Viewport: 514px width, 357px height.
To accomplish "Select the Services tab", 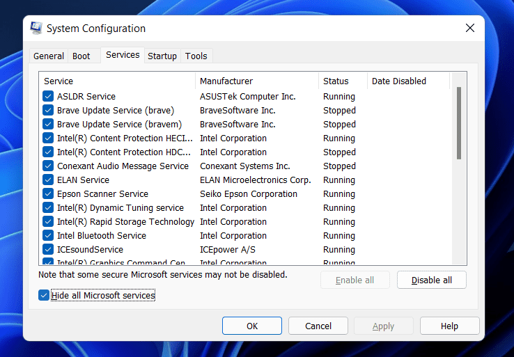I will pos(123,55).
